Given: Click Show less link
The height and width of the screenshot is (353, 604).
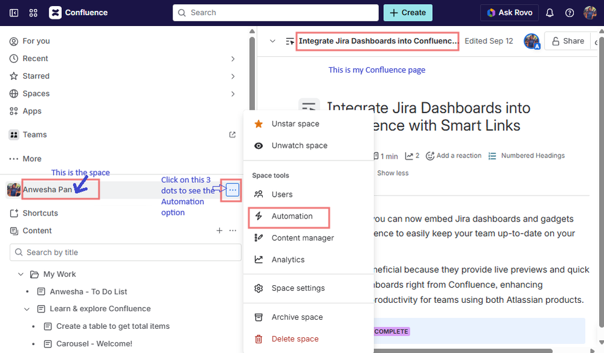Looking at the screenshot, I should click(393, 173).
